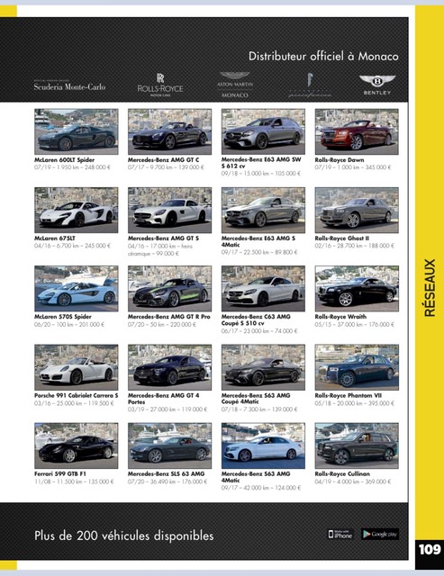Click the Rolls-Royce Motor Cars logo
This screenshot has height=576, width=444.
click(160, 85)
